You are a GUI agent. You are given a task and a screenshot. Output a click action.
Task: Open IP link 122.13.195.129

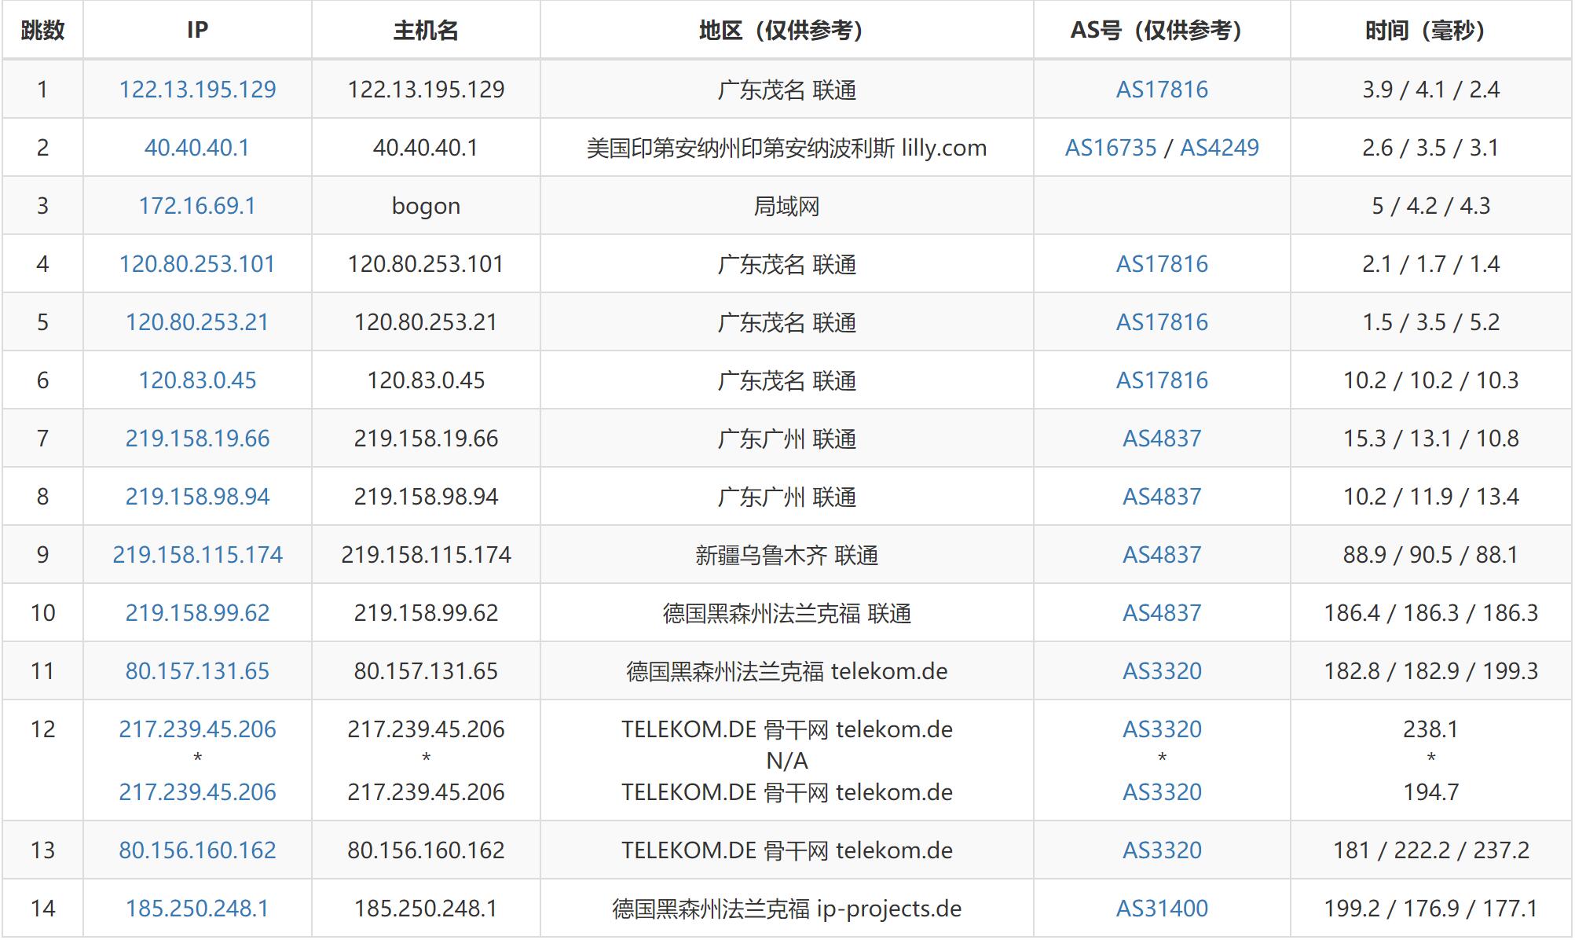click(197, 90)
